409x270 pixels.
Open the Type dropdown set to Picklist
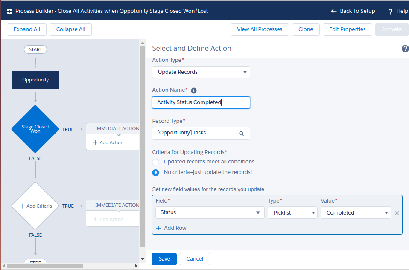point(292,213)
